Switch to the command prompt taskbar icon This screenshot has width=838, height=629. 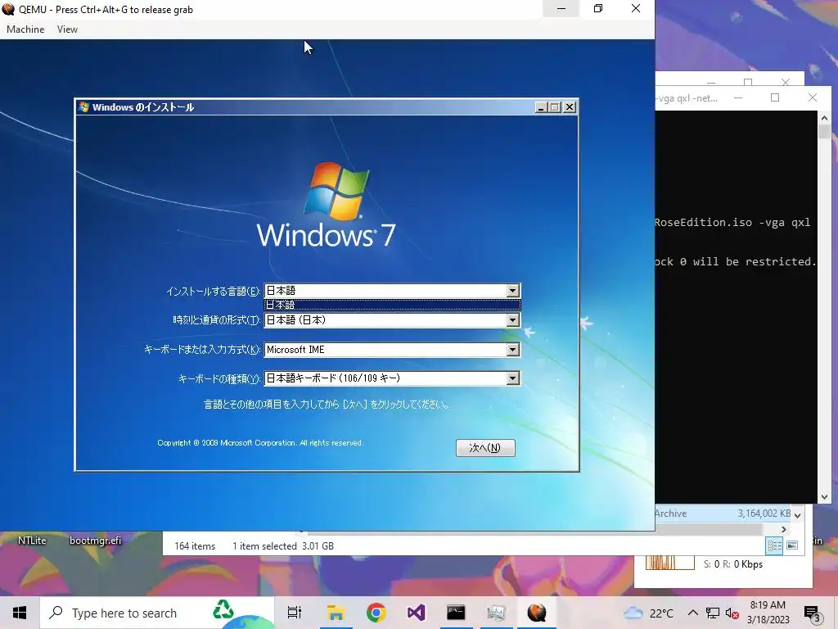pos(456,613)
